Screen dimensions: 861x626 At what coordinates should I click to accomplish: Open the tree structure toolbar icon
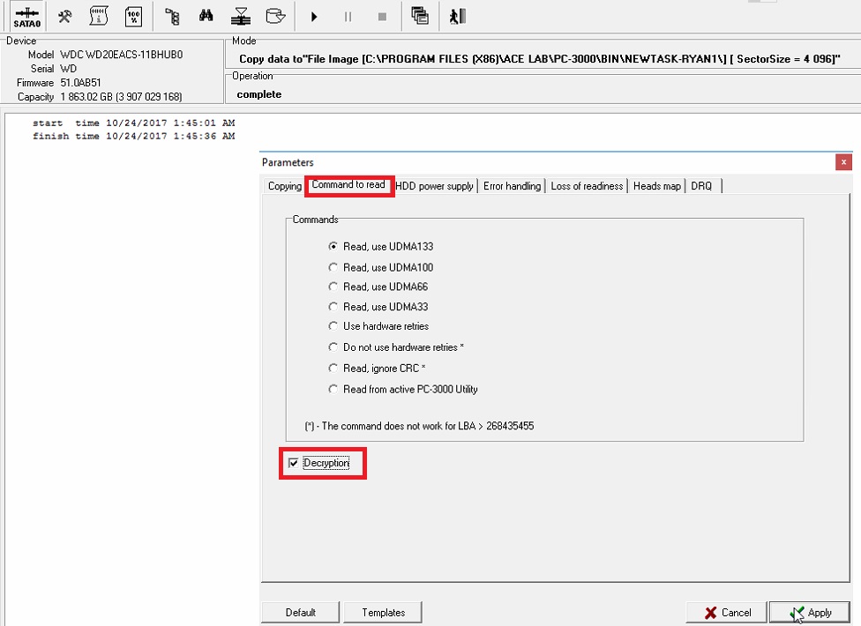point(172,17)
